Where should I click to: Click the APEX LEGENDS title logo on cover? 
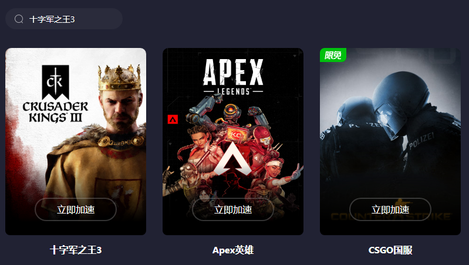coord(233,77)
